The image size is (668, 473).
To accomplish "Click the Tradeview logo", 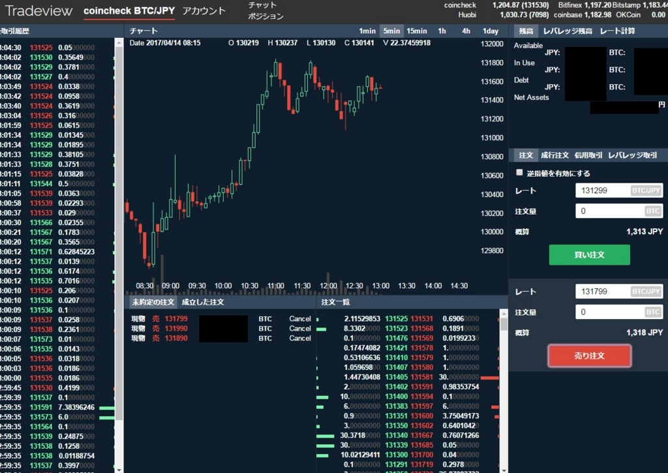I will tap(38, 10).
